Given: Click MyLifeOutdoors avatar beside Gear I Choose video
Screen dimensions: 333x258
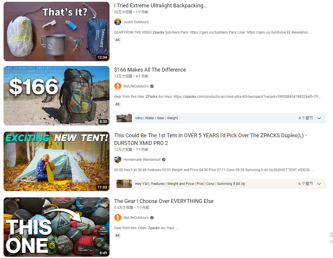Looking at the screenshot, I should 118,217.
